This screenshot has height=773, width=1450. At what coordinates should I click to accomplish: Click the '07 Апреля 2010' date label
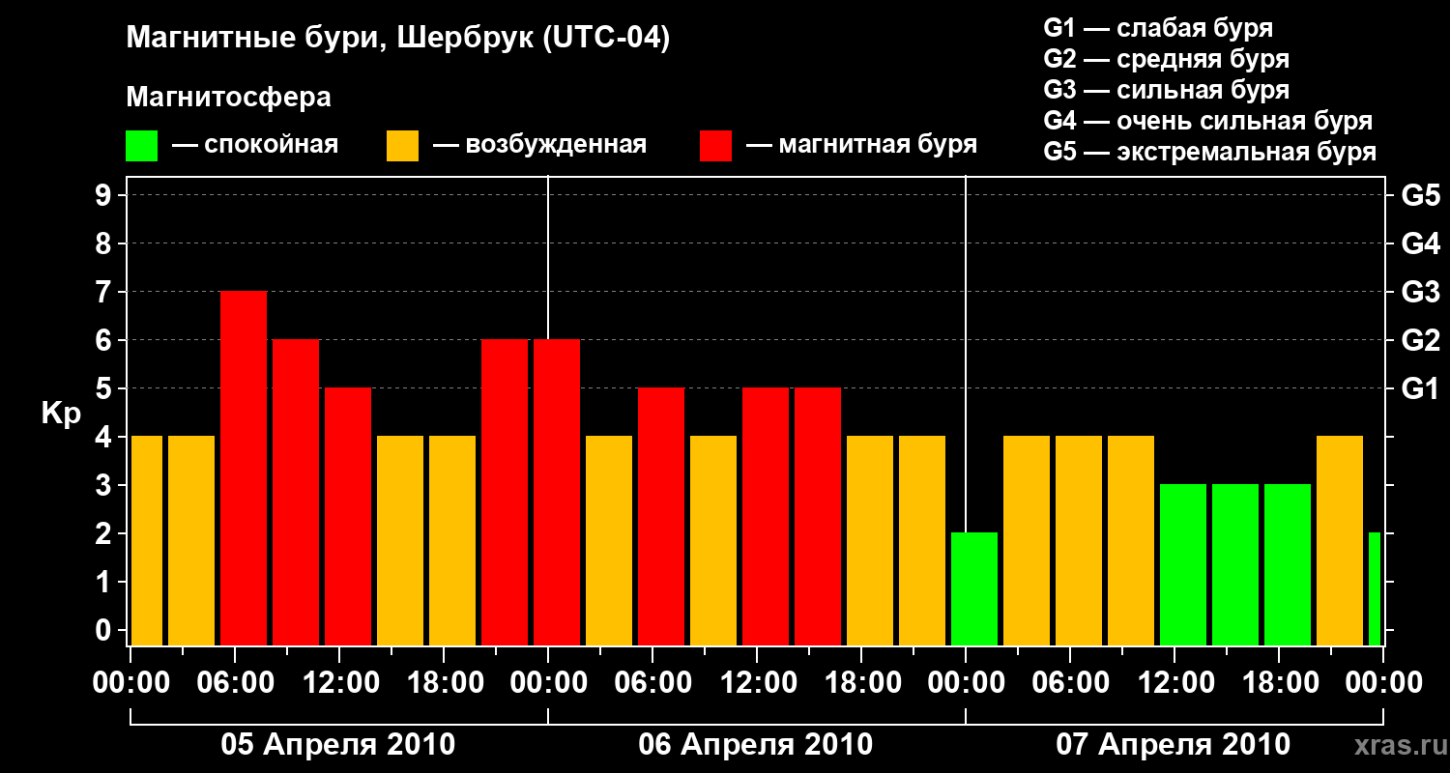pyautogui.click(x=1174, y=745)
